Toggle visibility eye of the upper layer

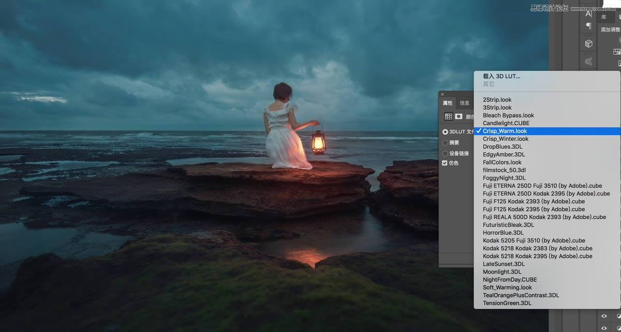[604, 316]
